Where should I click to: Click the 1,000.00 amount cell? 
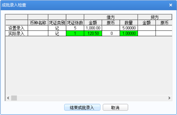point(93,28)
